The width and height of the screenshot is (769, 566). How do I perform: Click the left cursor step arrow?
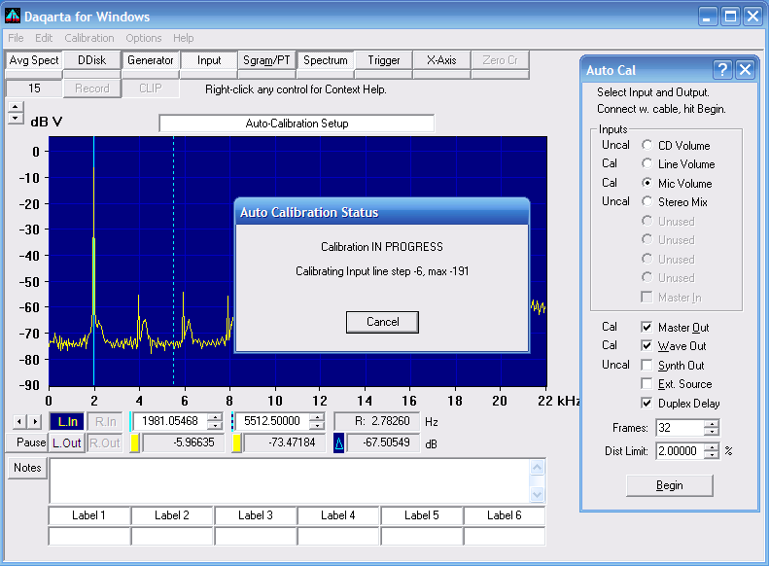19,421
